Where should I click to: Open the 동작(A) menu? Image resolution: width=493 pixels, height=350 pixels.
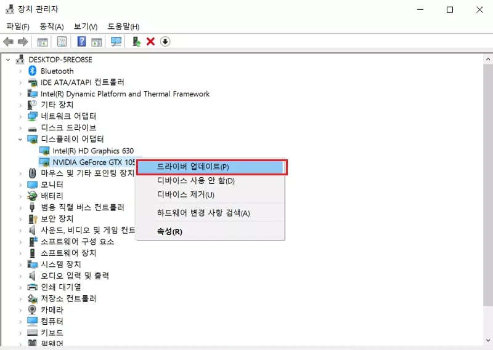tap(52, 26)
